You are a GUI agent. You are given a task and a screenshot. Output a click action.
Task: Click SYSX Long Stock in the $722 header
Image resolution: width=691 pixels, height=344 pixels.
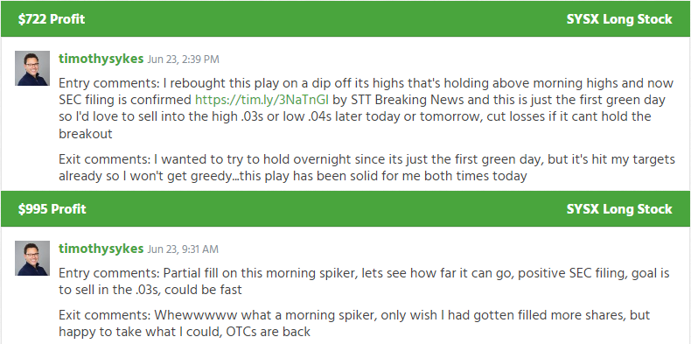click(619, 19)
